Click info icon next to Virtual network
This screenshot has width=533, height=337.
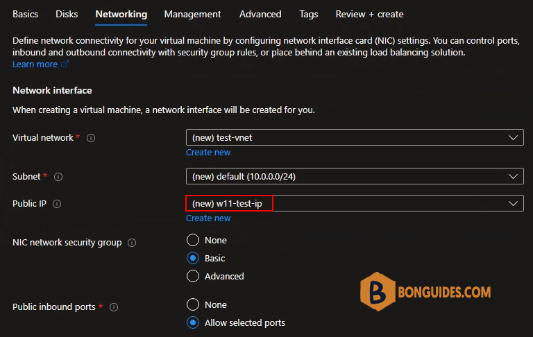91,138
